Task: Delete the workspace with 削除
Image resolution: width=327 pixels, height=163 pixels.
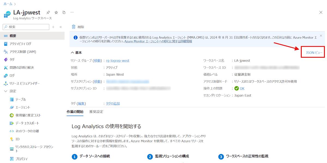Action: point(78,27)
